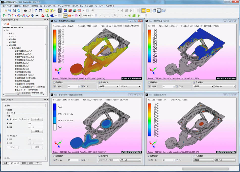Switch to the 結果 tab
The width and height of the screenshot is (240, 172).
(5, 163)
